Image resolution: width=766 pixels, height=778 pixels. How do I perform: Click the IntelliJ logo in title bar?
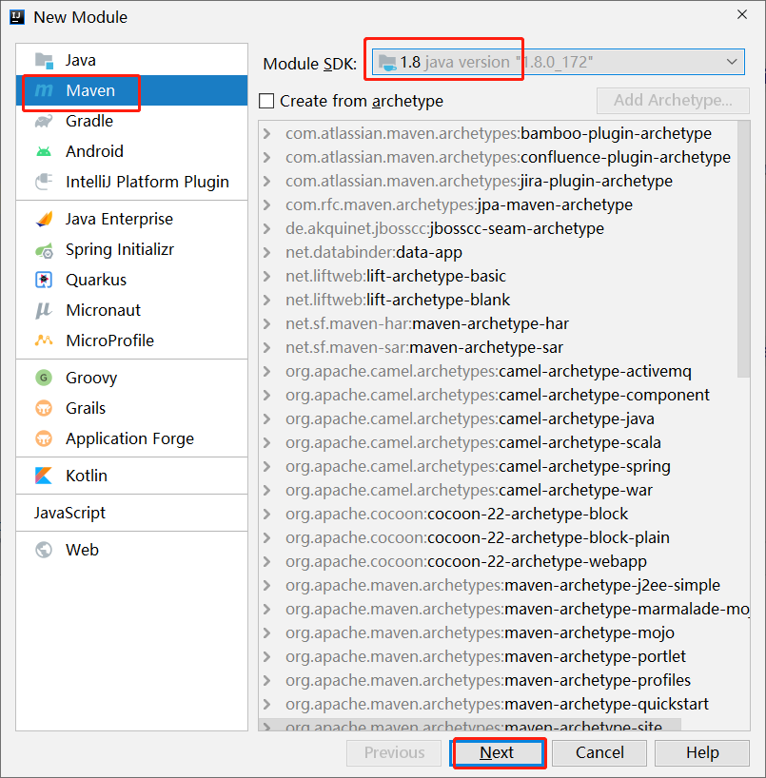pos(17,17)
